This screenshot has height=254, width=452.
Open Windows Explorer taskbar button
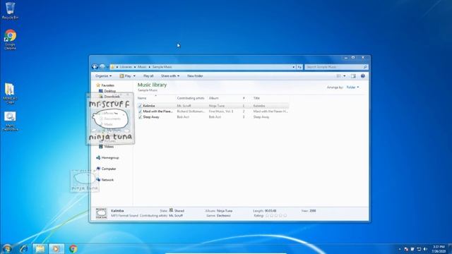pyautogui.click(x=40, y=248)
